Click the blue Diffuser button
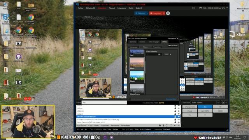Screen dimensions: 249x140 point(140,13)
